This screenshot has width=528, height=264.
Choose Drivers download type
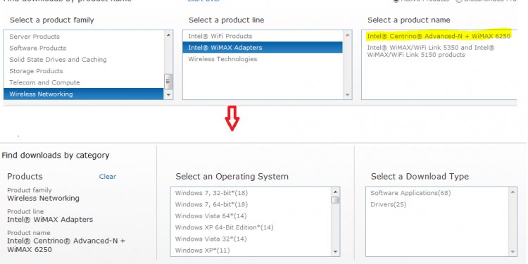pyautogui.click(x=436, y=204)
